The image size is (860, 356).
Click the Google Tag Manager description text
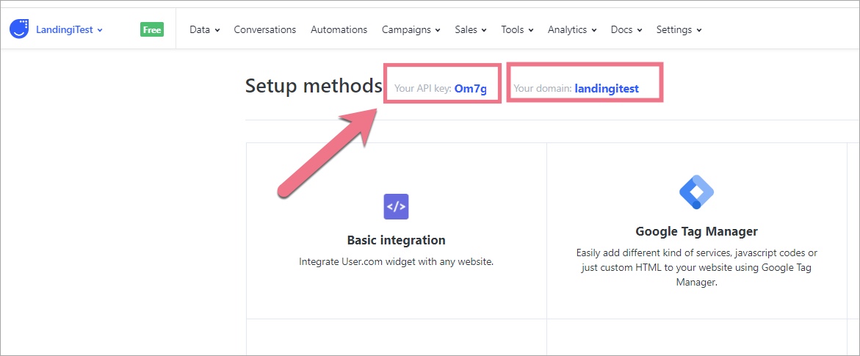(696, 266)
